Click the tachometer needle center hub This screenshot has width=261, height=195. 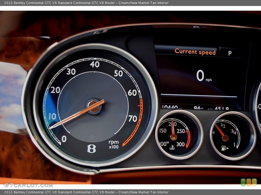(x=94, y=106)
